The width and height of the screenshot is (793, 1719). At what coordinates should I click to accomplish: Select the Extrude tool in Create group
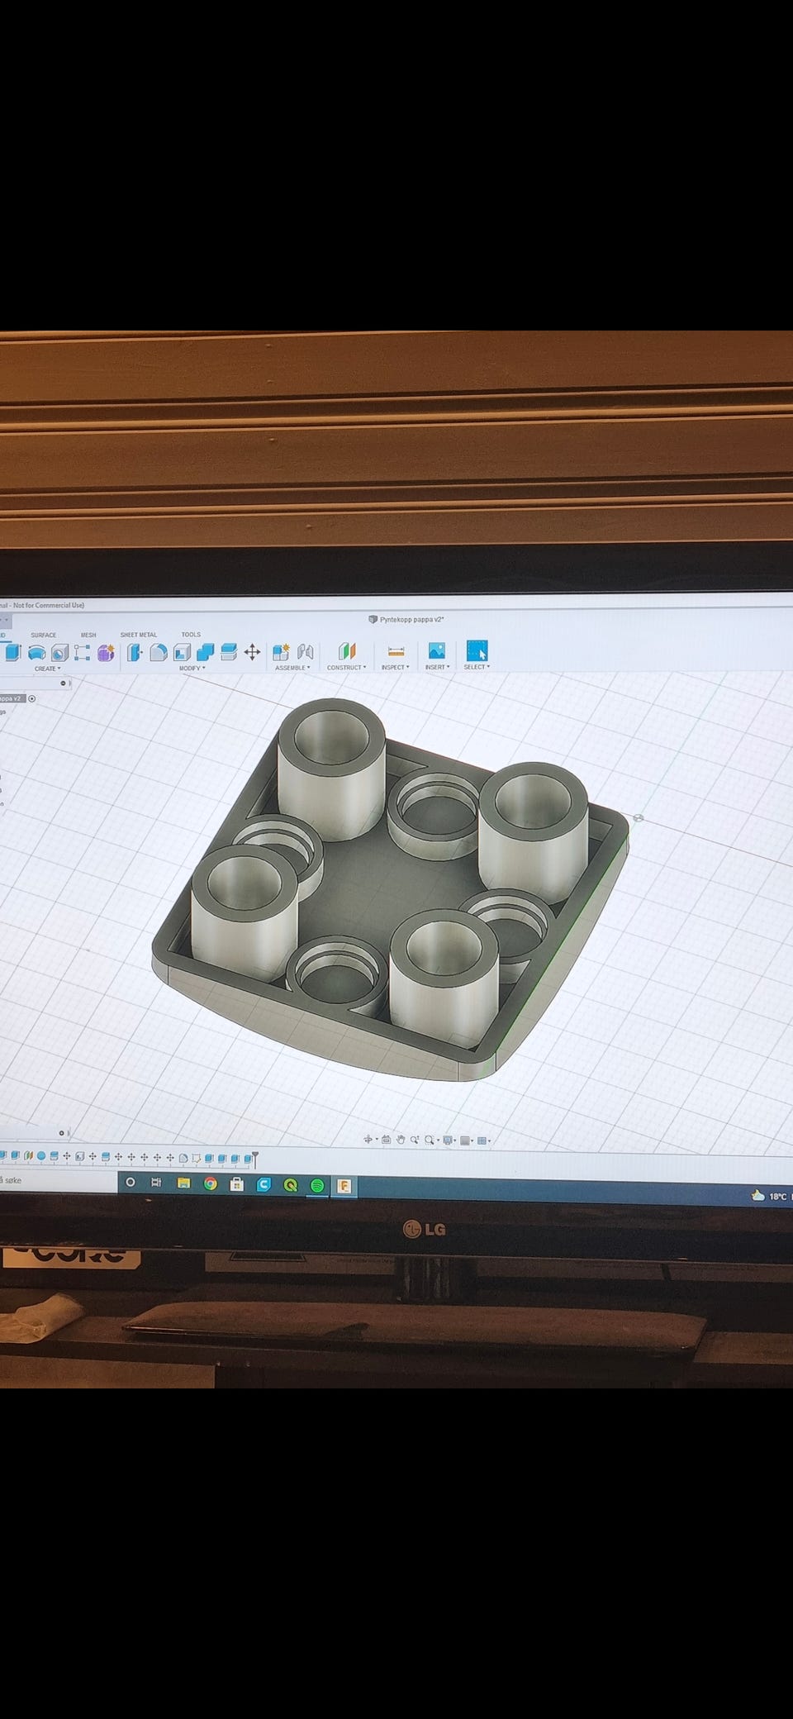(x=12, y=652)
